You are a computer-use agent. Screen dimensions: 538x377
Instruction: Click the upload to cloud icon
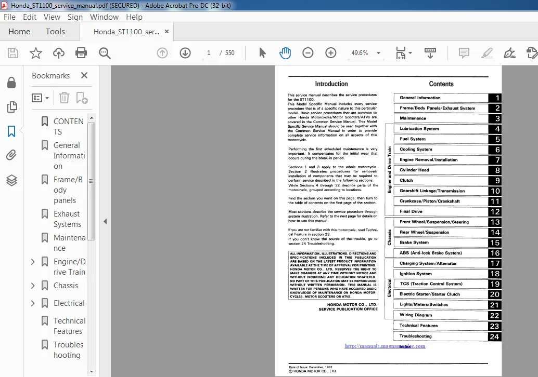59,53
